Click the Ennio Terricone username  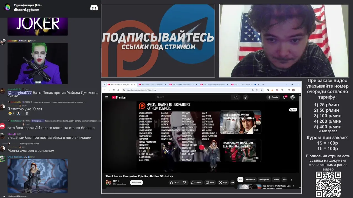(x=15, y=157)
